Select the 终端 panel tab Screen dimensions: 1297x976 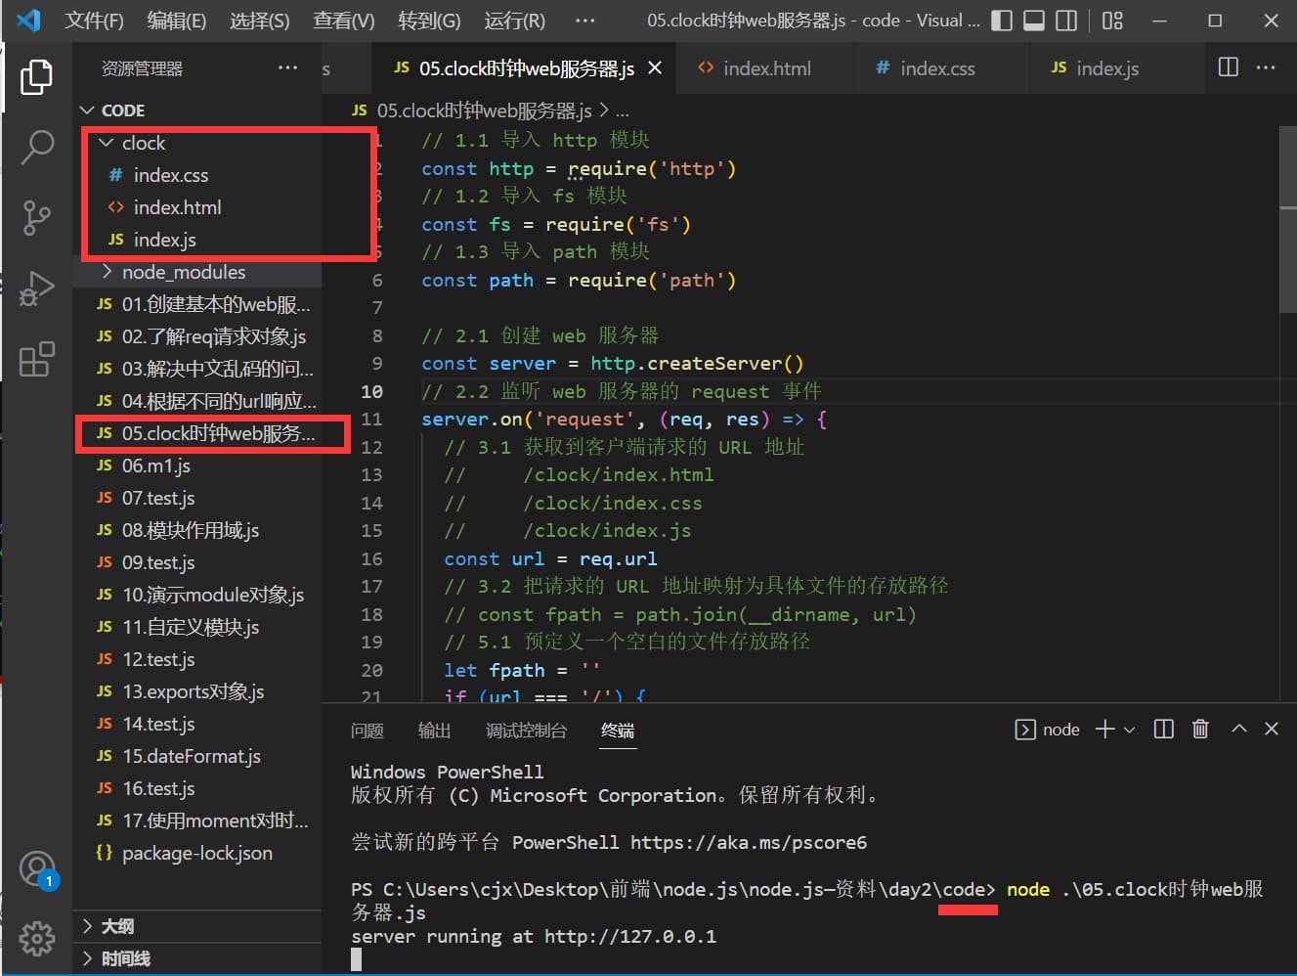tap(618, 731)
